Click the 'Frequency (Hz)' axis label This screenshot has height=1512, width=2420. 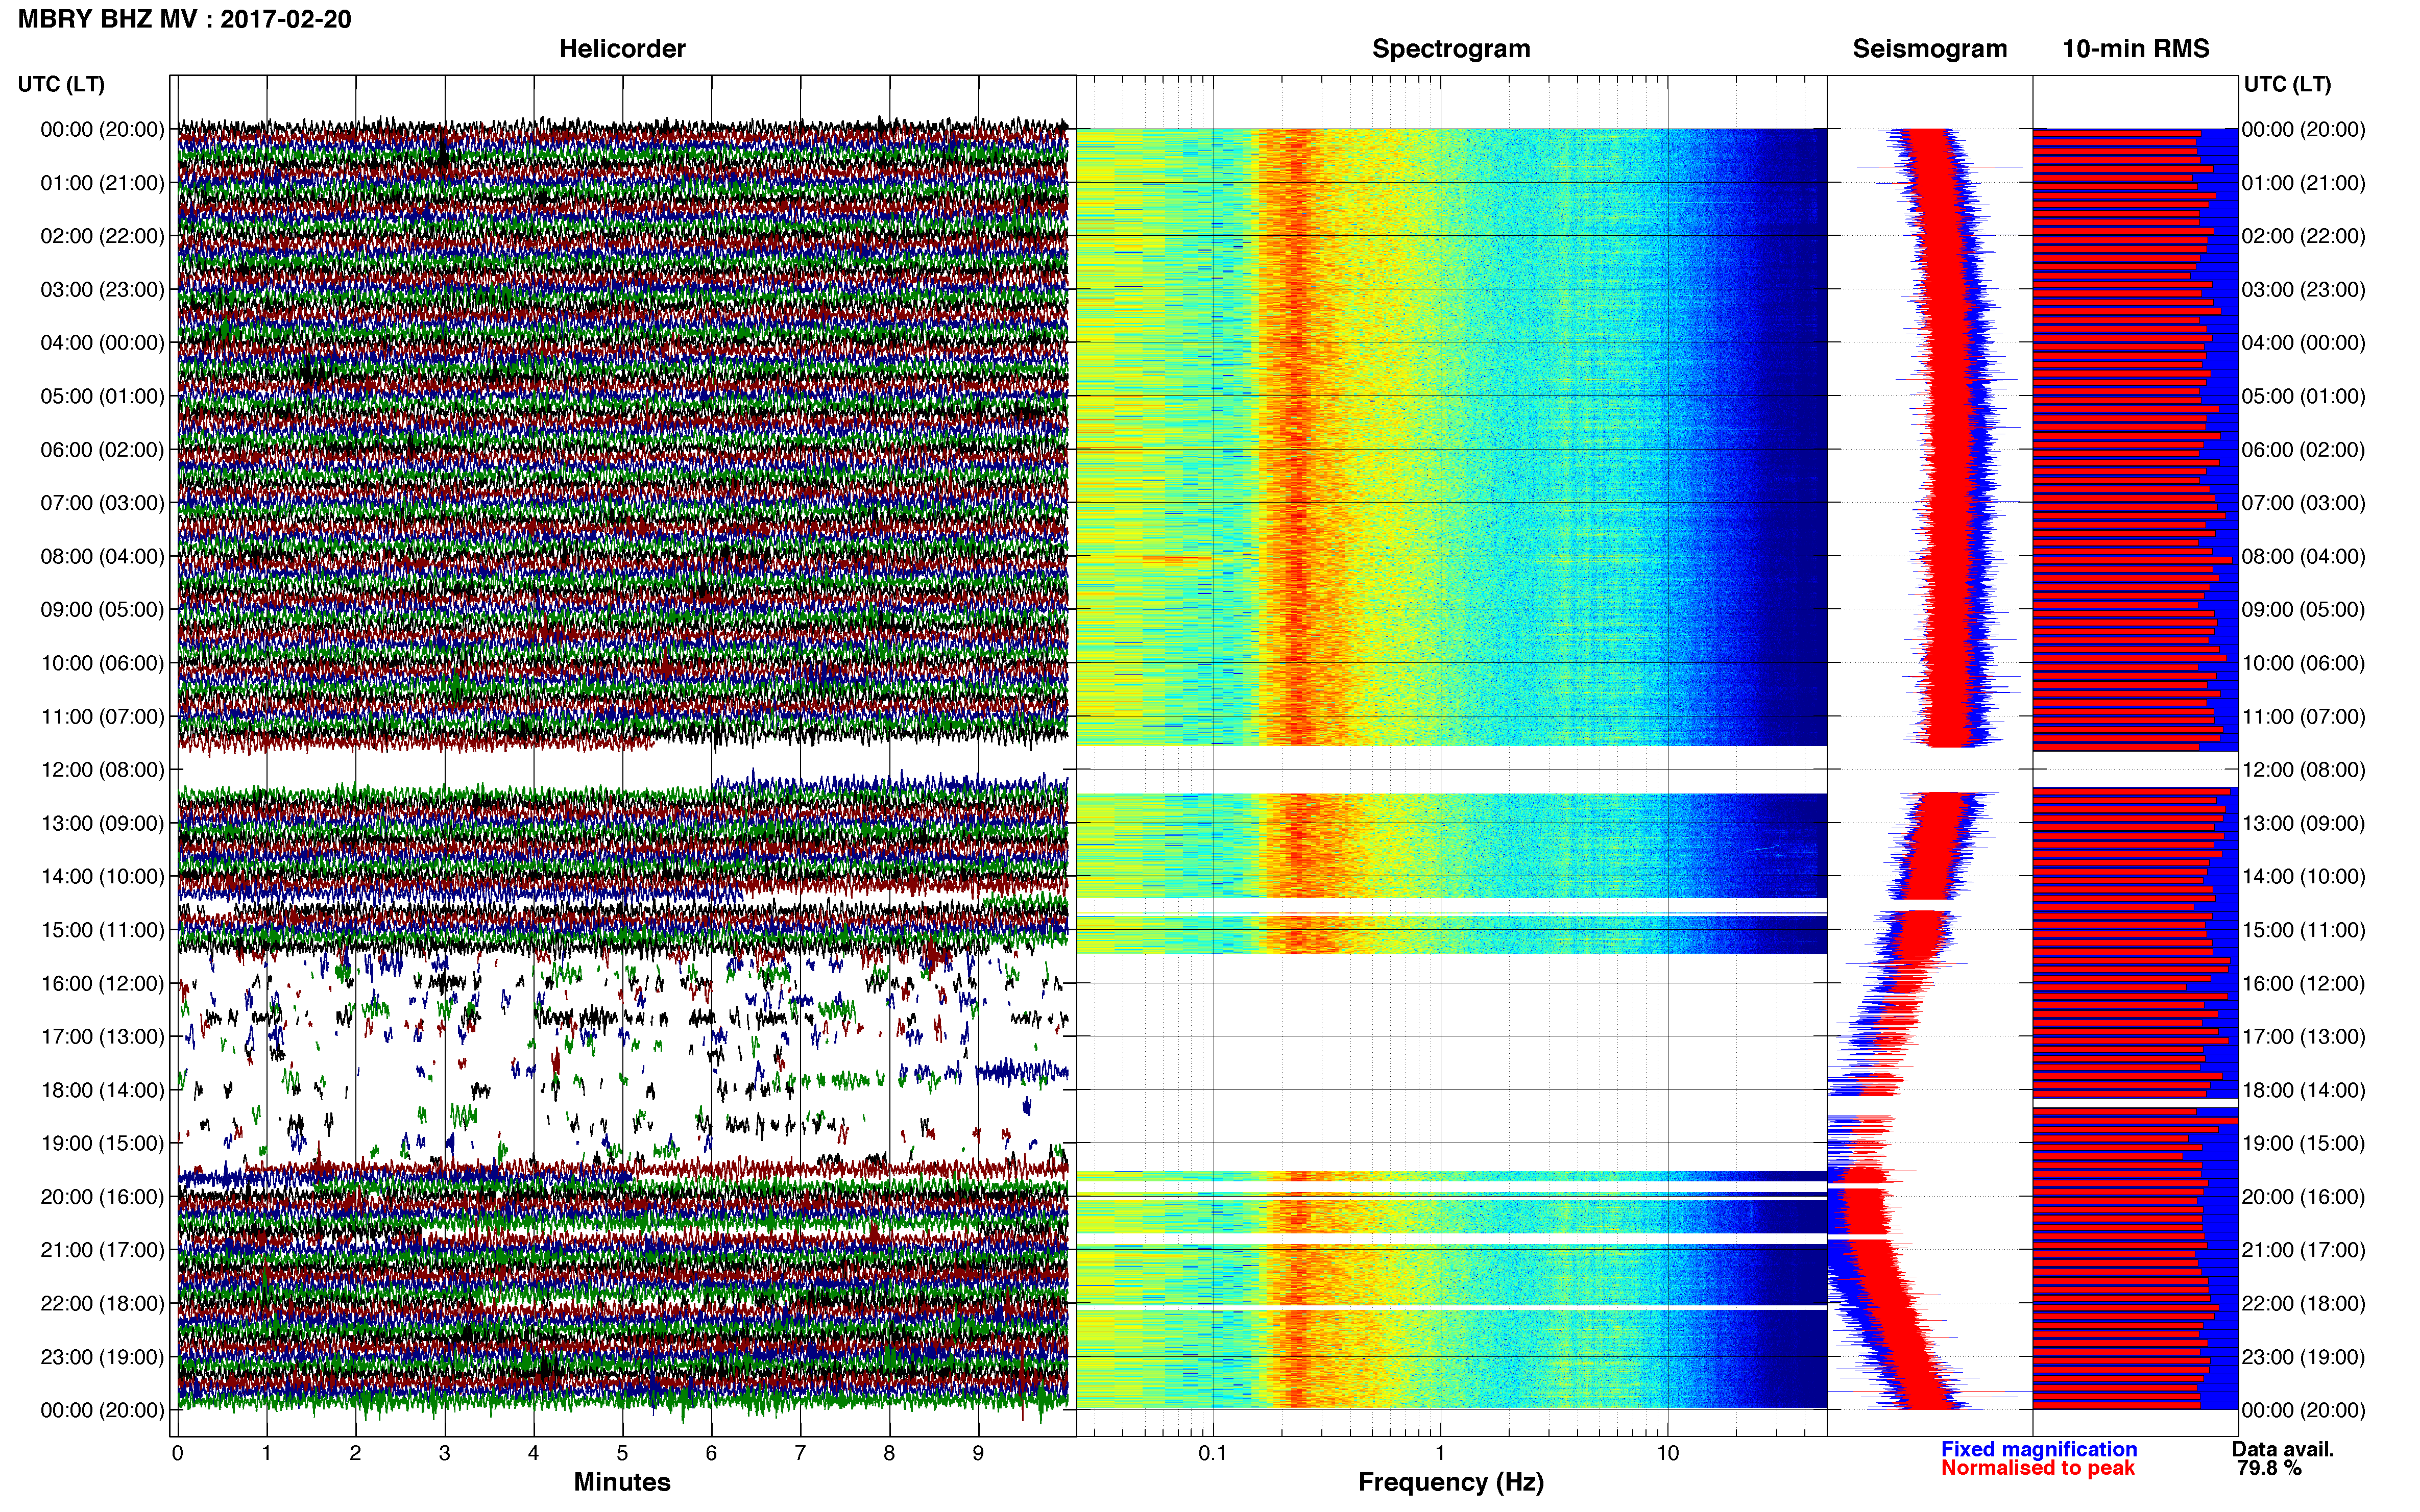pos(1450,1482)
